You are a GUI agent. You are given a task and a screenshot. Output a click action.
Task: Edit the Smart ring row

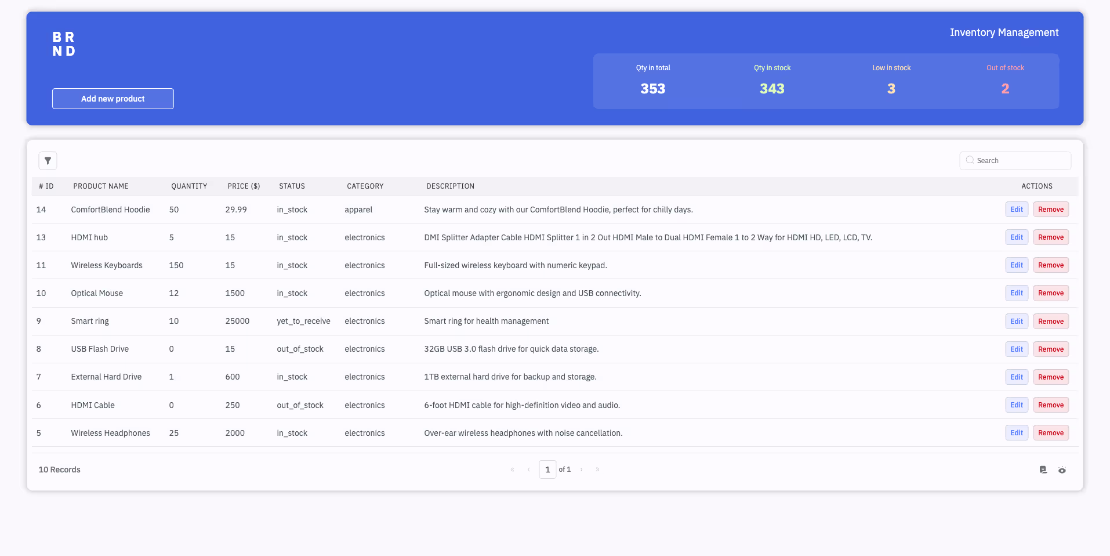point(1017,322)
